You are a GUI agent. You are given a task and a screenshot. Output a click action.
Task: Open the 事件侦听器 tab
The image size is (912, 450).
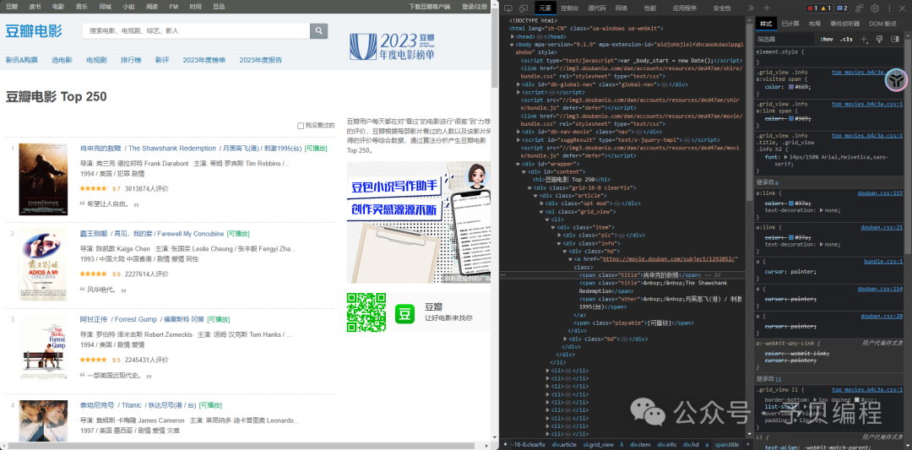coord(844,24)
